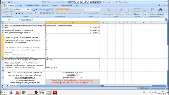Open Insert Function fx dialog

click(x=30, y=20)
